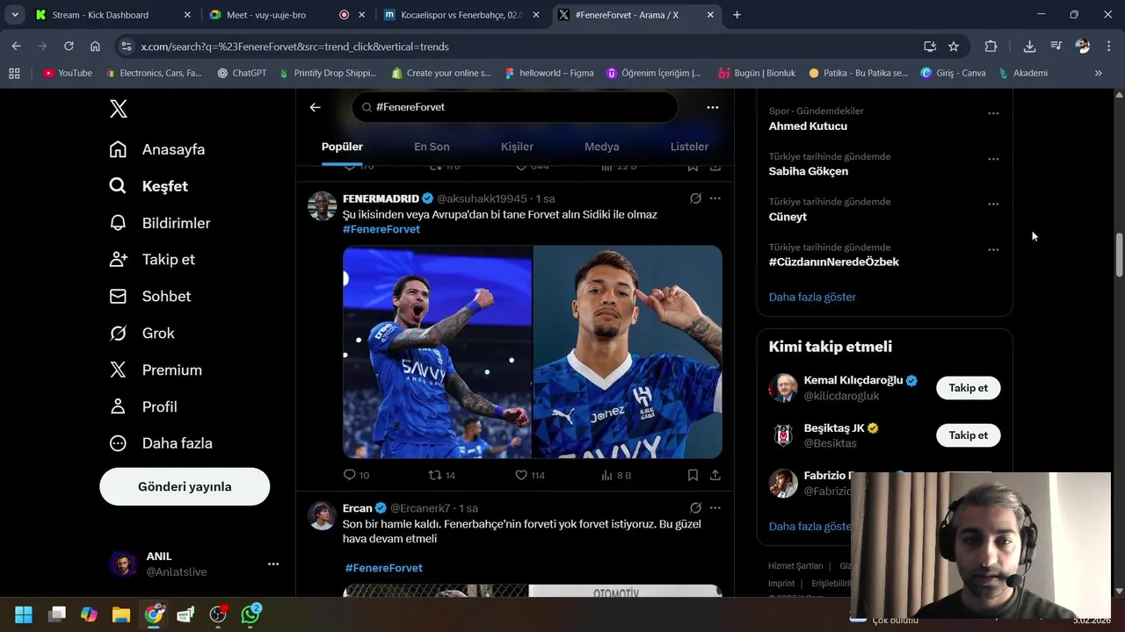
Task: Open new browser tab
Action: [x=737, y=15]
